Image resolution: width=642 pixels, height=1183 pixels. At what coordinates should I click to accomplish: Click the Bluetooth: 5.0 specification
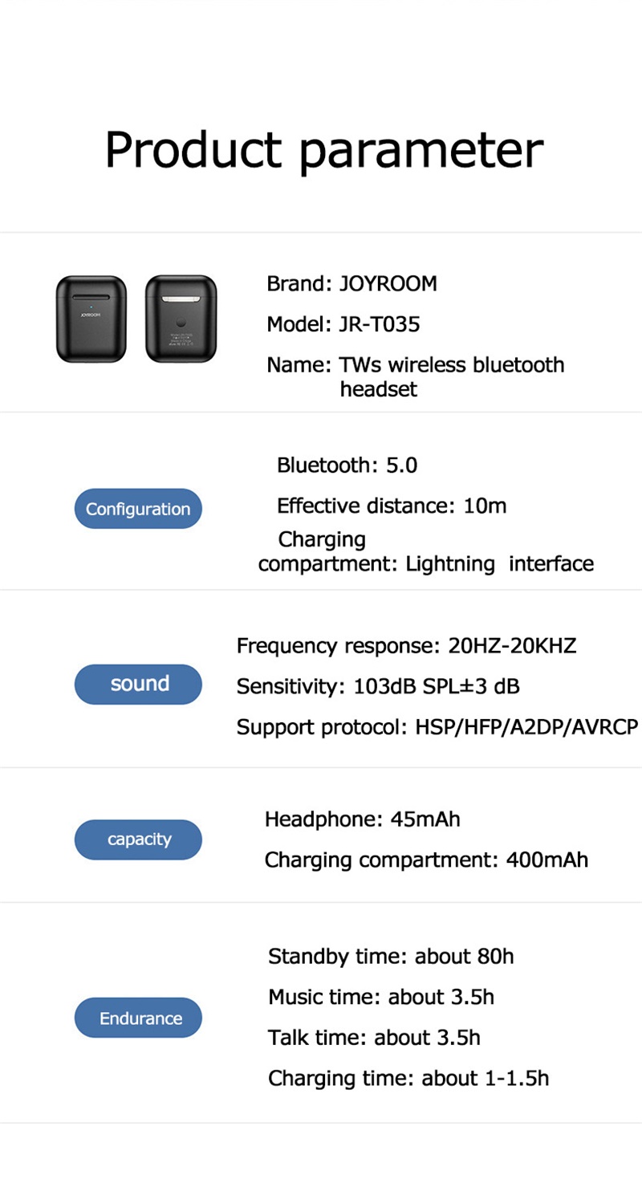tap(347, 465)
